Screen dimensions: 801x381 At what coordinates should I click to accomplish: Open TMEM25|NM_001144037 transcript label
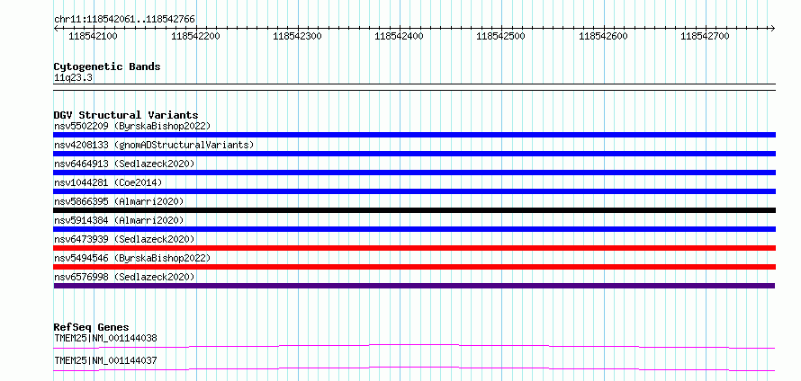(x=105, y=360)
